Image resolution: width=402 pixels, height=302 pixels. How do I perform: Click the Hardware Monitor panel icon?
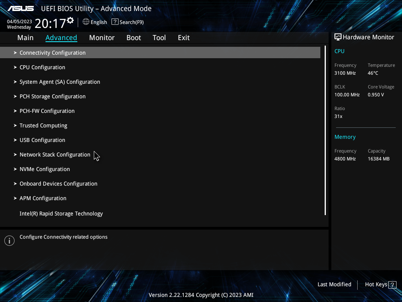click(338, 37)
